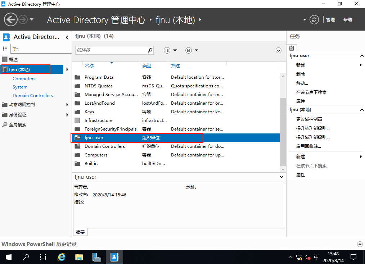Image resolution: width=365 pixels, height=264 pixels.
Task: Select LostAndFound row
Action: point(176,103)
